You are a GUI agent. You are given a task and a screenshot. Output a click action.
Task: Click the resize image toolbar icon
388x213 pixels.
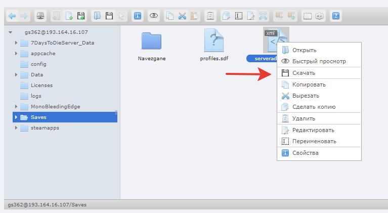[x=263, y=16]
